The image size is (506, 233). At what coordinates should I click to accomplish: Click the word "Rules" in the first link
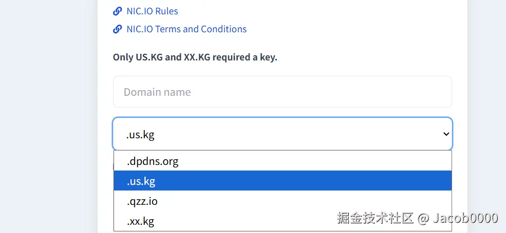click(x=165, y=11)
